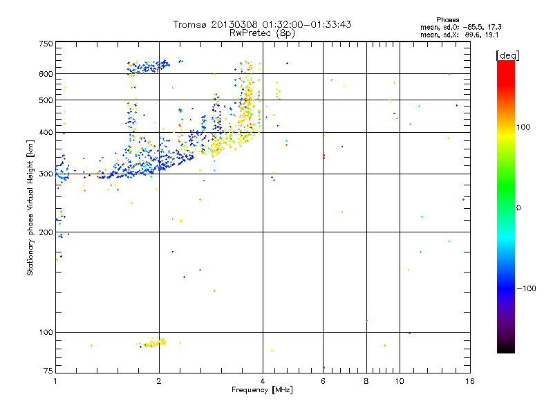The width and height of the screenshot is (553, 415).
Task: Click the y-axis label '200'
Action: pos(46,232)
